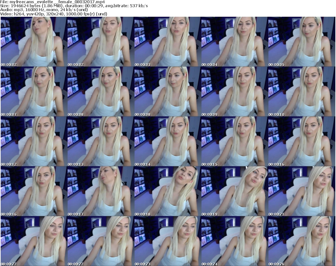The height and width of the screenshot is (266, 336).
Task: Choose the thumbnail stamped 00:00:09
Action: [234, 92]
